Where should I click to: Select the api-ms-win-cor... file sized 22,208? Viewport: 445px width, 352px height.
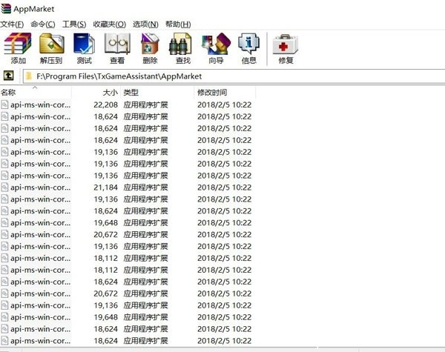(x=41, y=105)
